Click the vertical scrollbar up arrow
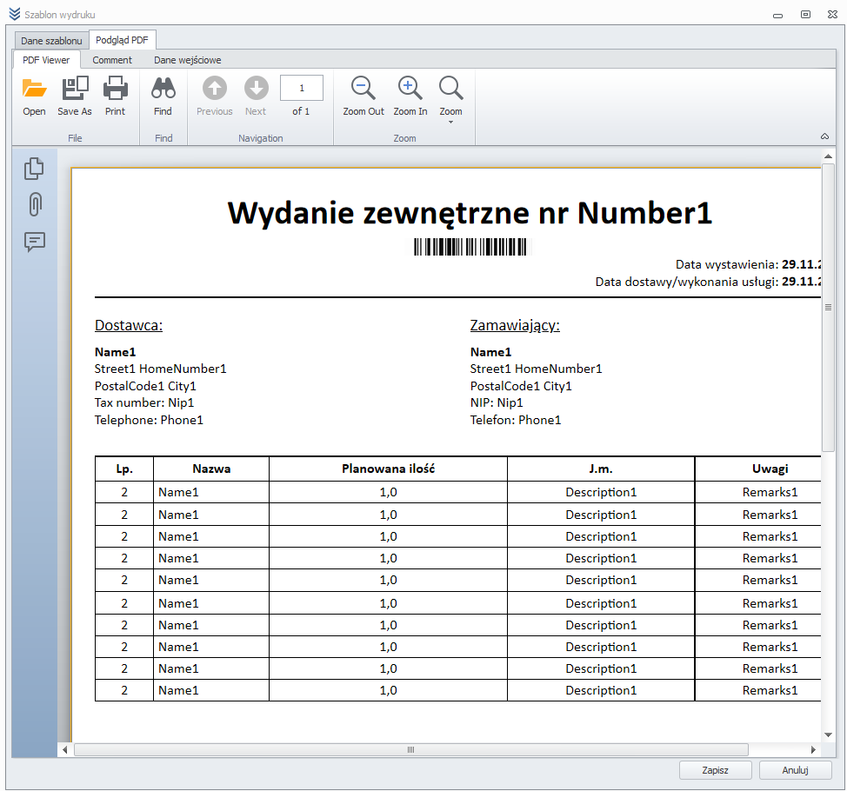 click(828, 156)
